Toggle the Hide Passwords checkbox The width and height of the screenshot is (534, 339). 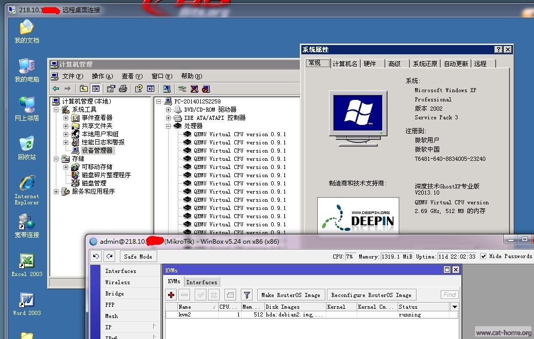pyautogui.click(x=483, y=256)
